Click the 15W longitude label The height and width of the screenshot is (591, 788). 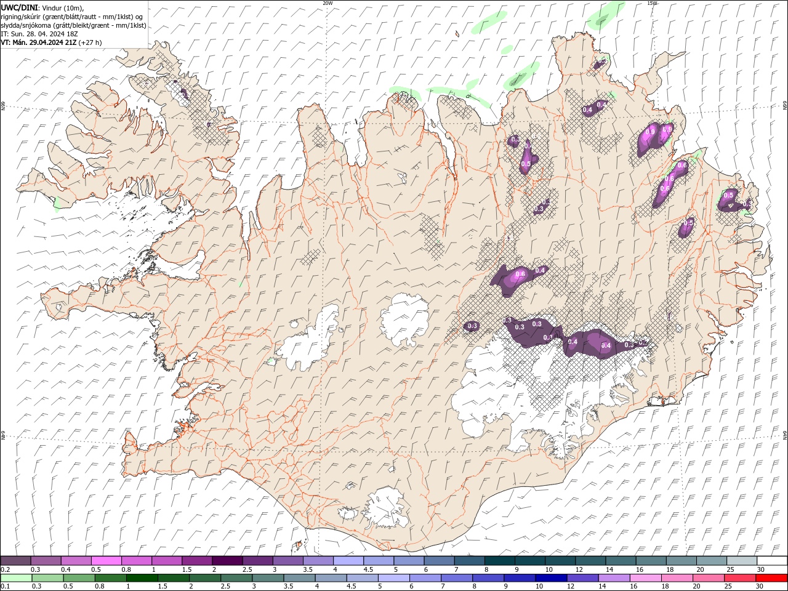click(x=652, y=3)
